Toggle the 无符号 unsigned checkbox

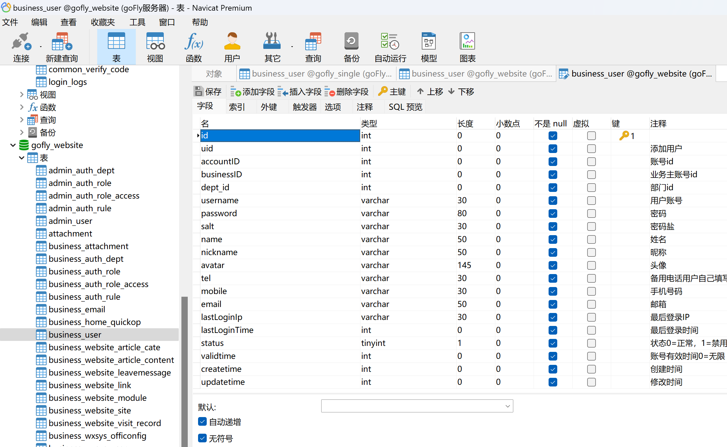click(x=202, y=438)
